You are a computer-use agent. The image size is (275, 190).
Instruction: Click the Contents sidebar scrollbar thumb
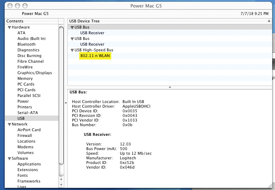[61, 96]
